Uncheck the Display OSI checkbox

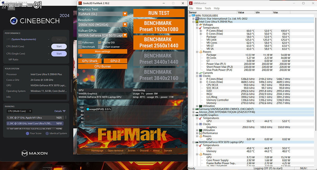click(100, 43)
